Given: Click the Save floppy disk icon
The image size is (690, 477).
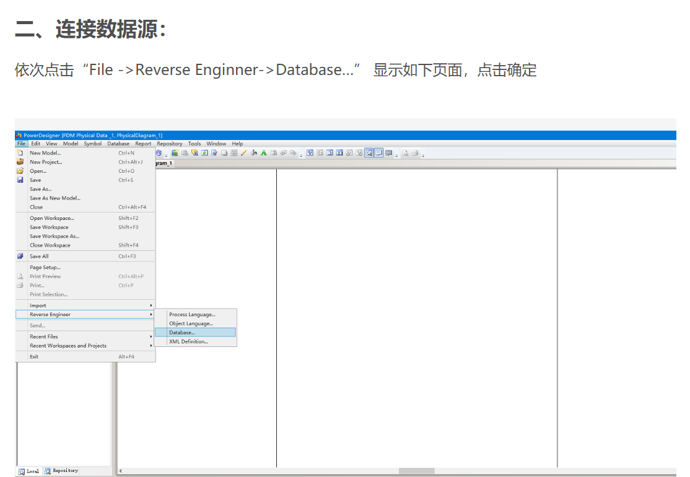Looking at the screenshot, I should point(20,180).
